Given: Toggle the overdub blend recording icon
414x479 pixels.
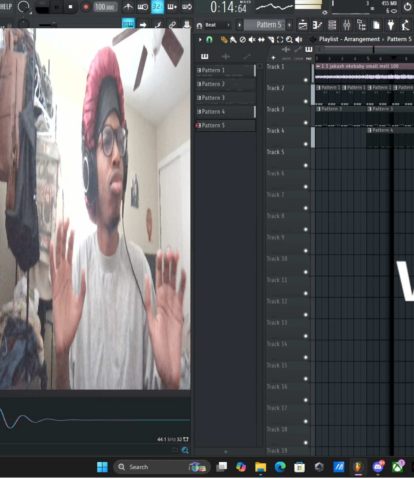Looking at the screenshot, I should [x=172, y=7].
